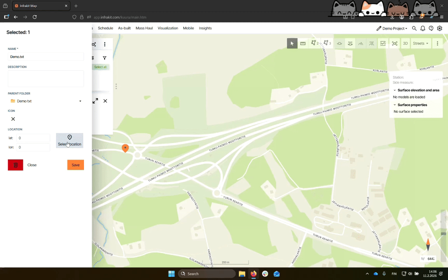Select the arrow pointer tool
This screenshot has width=448, height=280.
pos(292,44)
